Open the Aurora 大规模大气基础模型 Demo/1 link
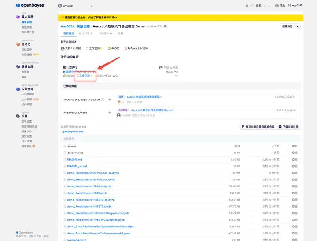The image size is (317, 241). [x=152, y=110]
